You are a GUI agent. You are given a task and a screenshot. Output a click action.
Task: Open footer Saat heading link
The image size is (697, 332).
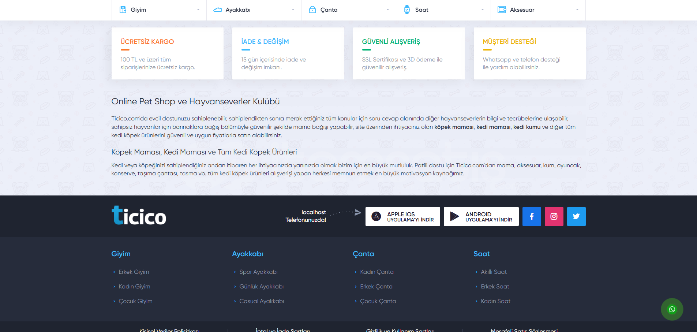click(481, 254)
